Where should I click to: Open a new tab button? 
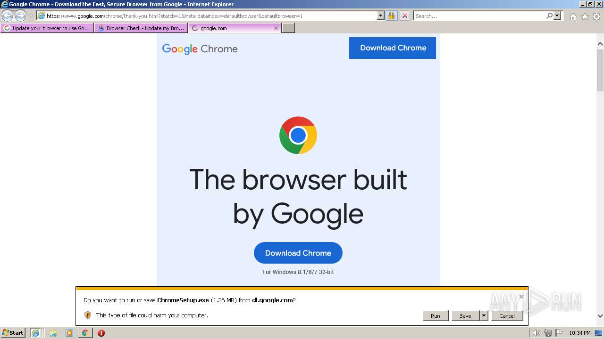click(288, 28)
